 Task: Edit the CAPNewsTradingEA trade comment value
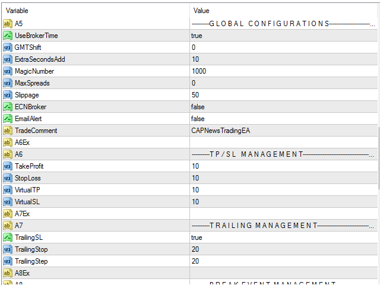(x=217, y=131)
